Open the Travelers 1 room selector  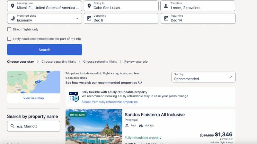coord(198,6)
